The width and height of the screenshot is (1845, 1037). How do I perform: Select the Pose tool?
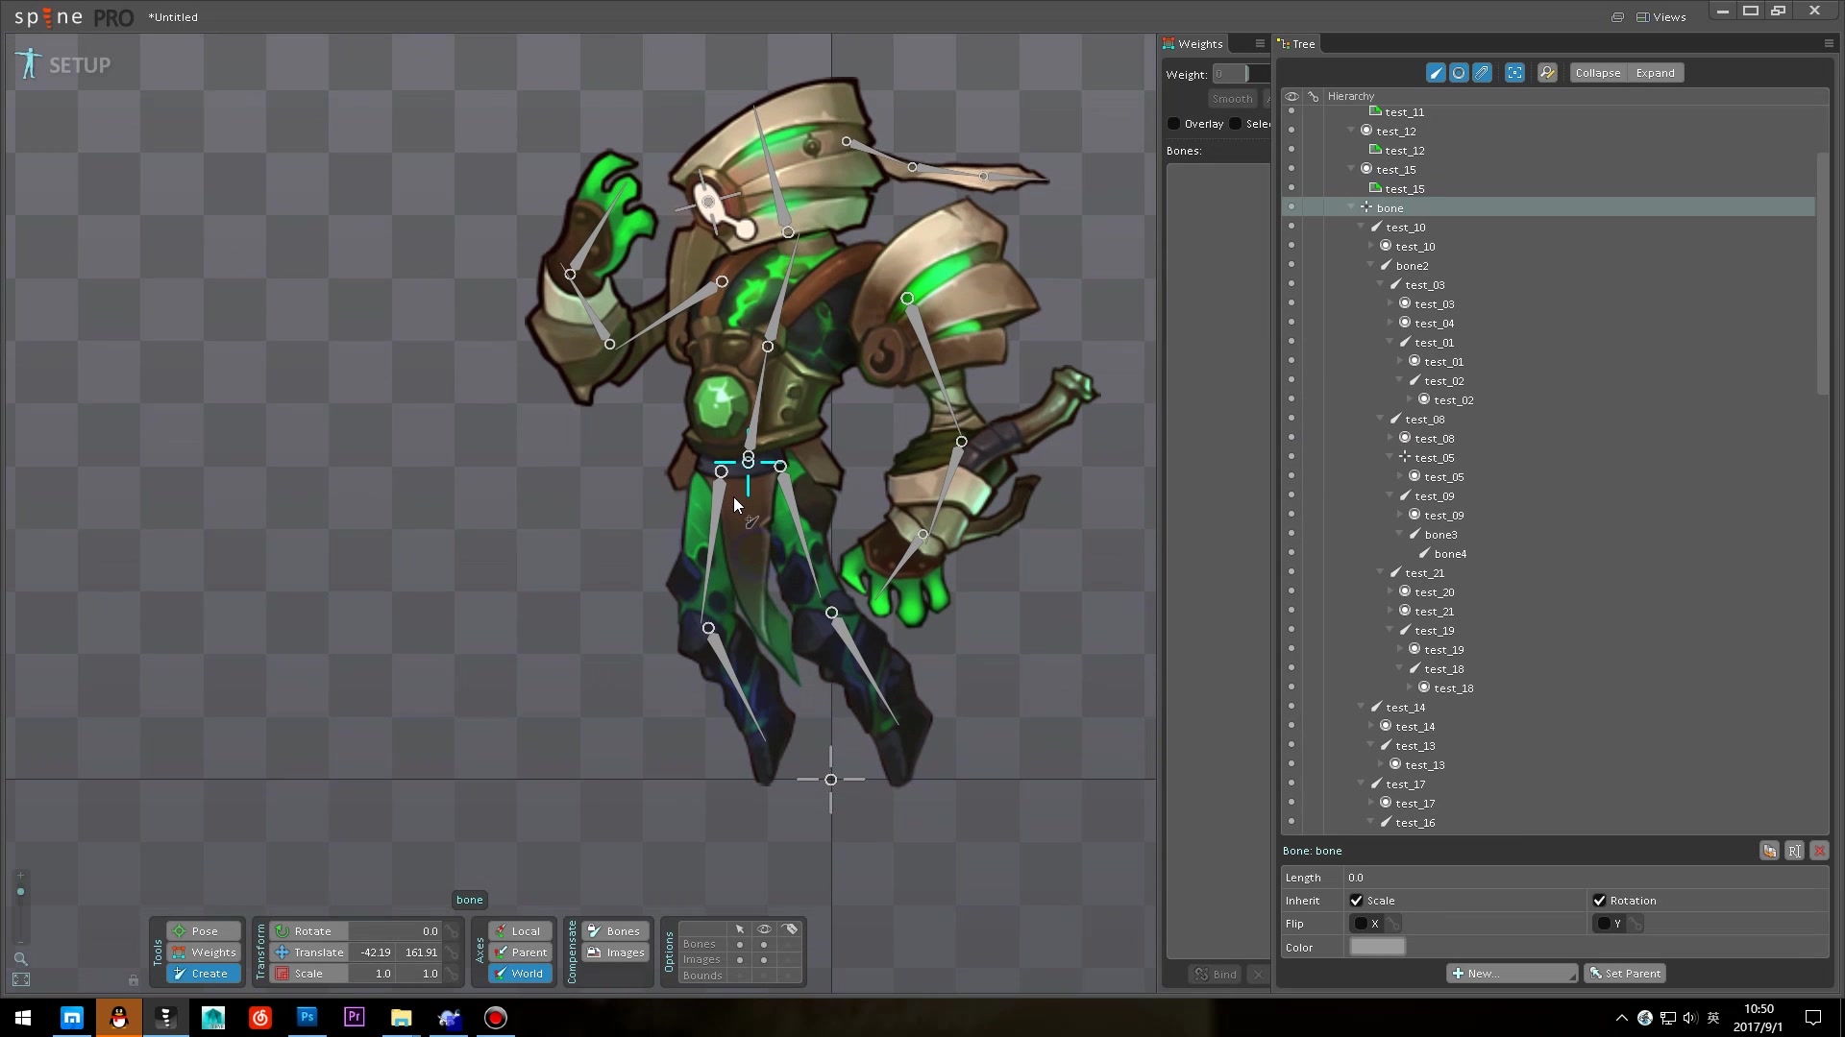(204, 931)
